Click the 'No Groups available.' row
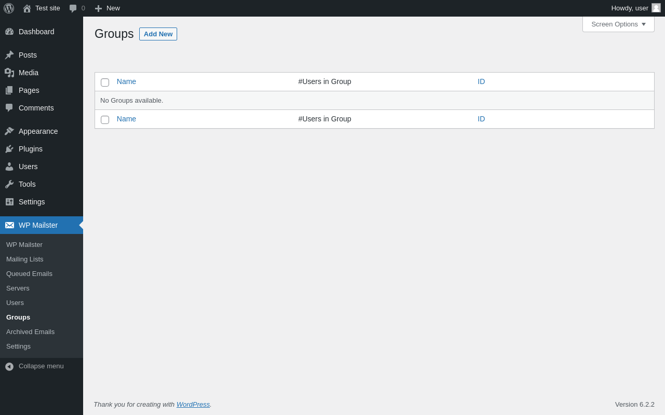The height and width of the screenshot is (415, 665). click(x=374, y=101)
